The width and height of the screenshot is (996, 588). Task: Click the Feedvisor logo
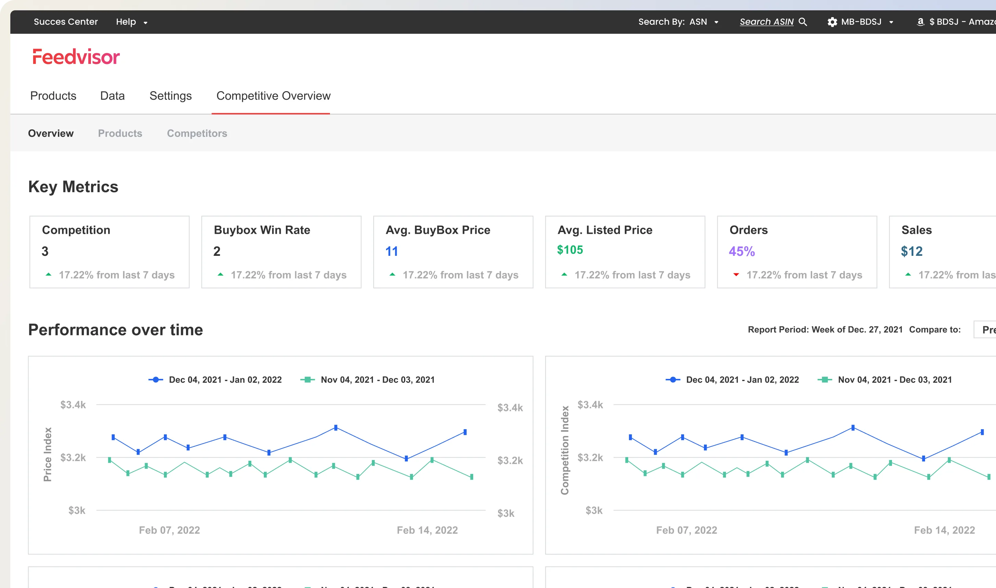click(x=76, y=57)
